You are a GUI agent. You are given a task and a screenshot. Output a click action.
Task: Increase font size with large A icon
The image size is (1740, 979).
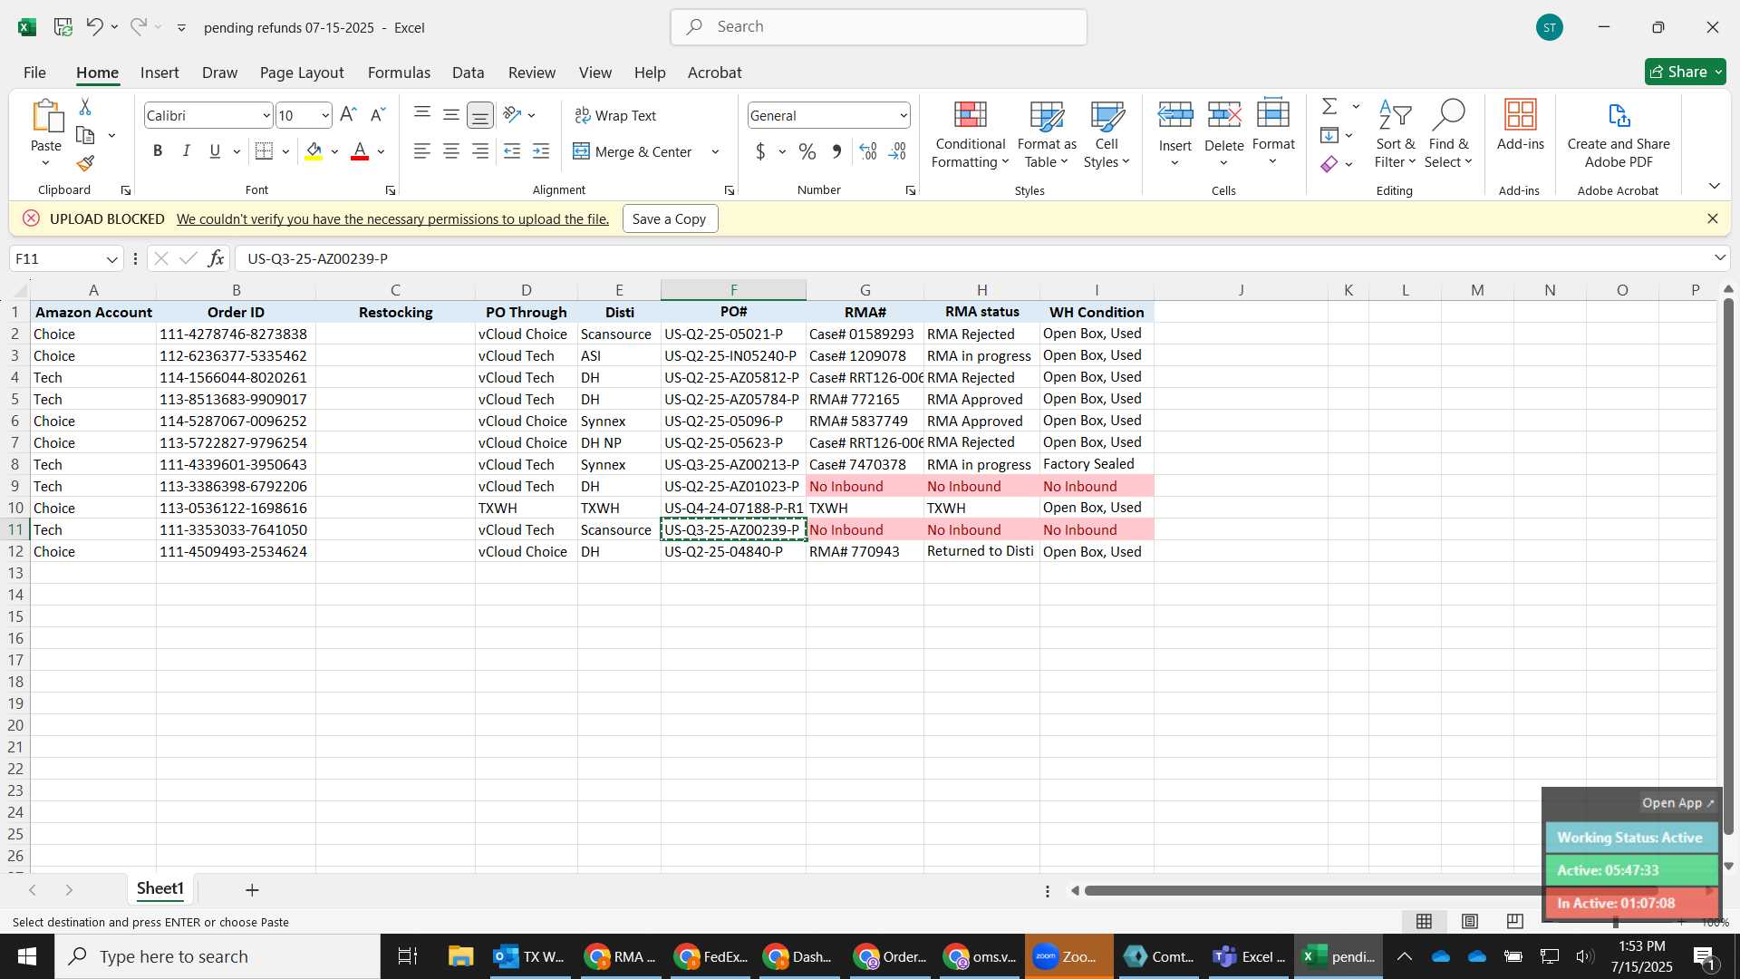(x=348, y=115)
